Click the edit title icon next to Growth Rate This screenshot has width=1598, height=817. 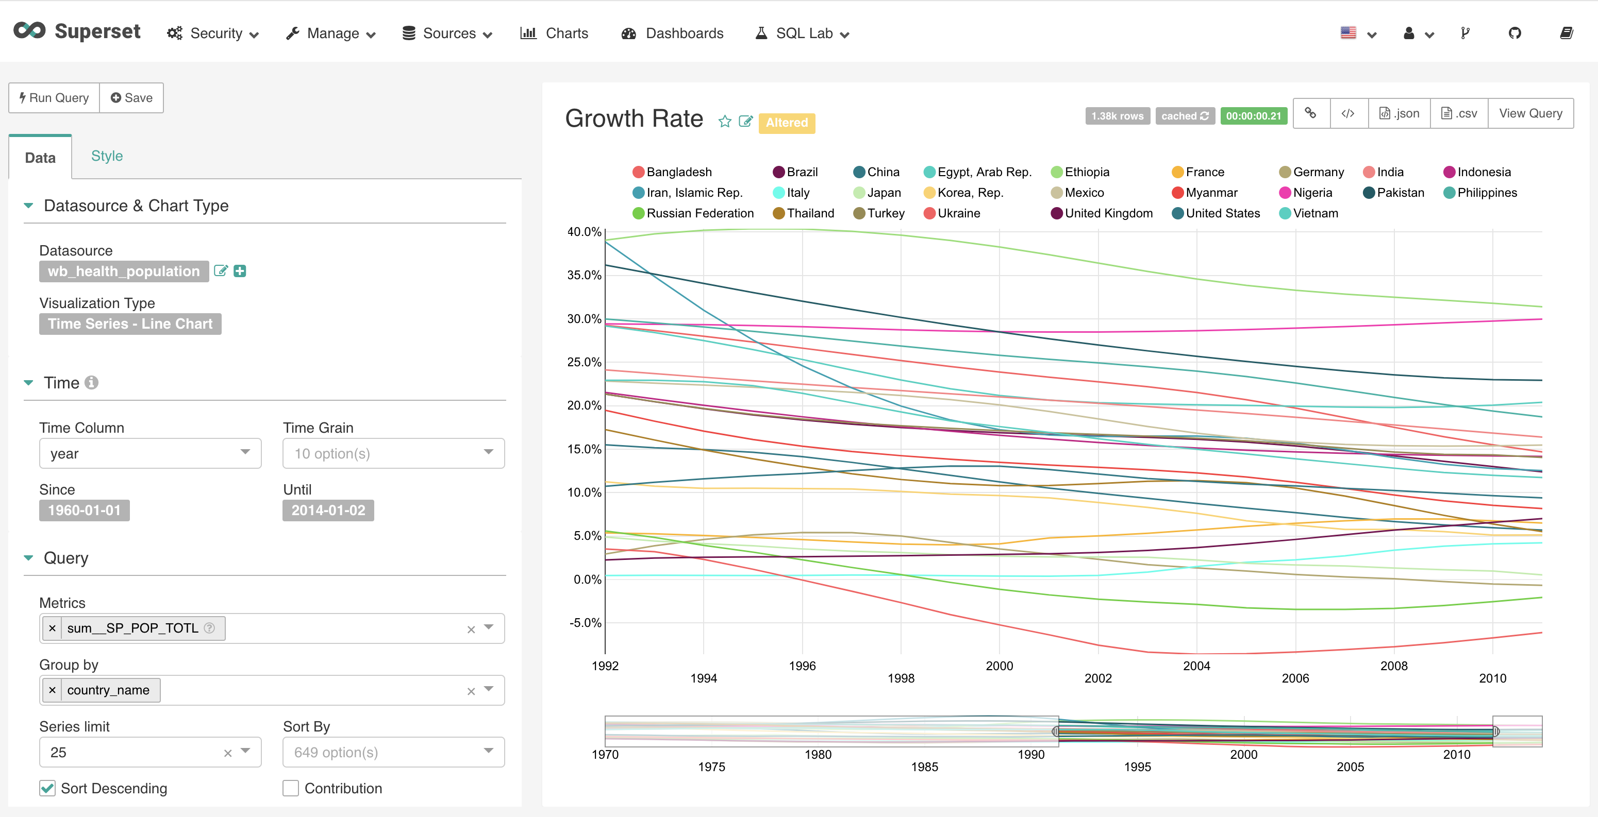coord(745,122)
